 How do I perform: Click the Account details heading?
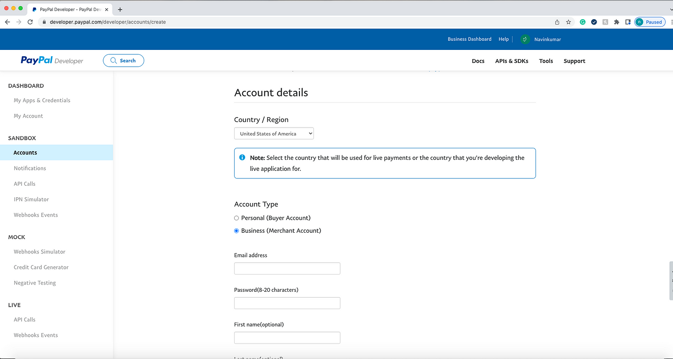coord(271,93)
